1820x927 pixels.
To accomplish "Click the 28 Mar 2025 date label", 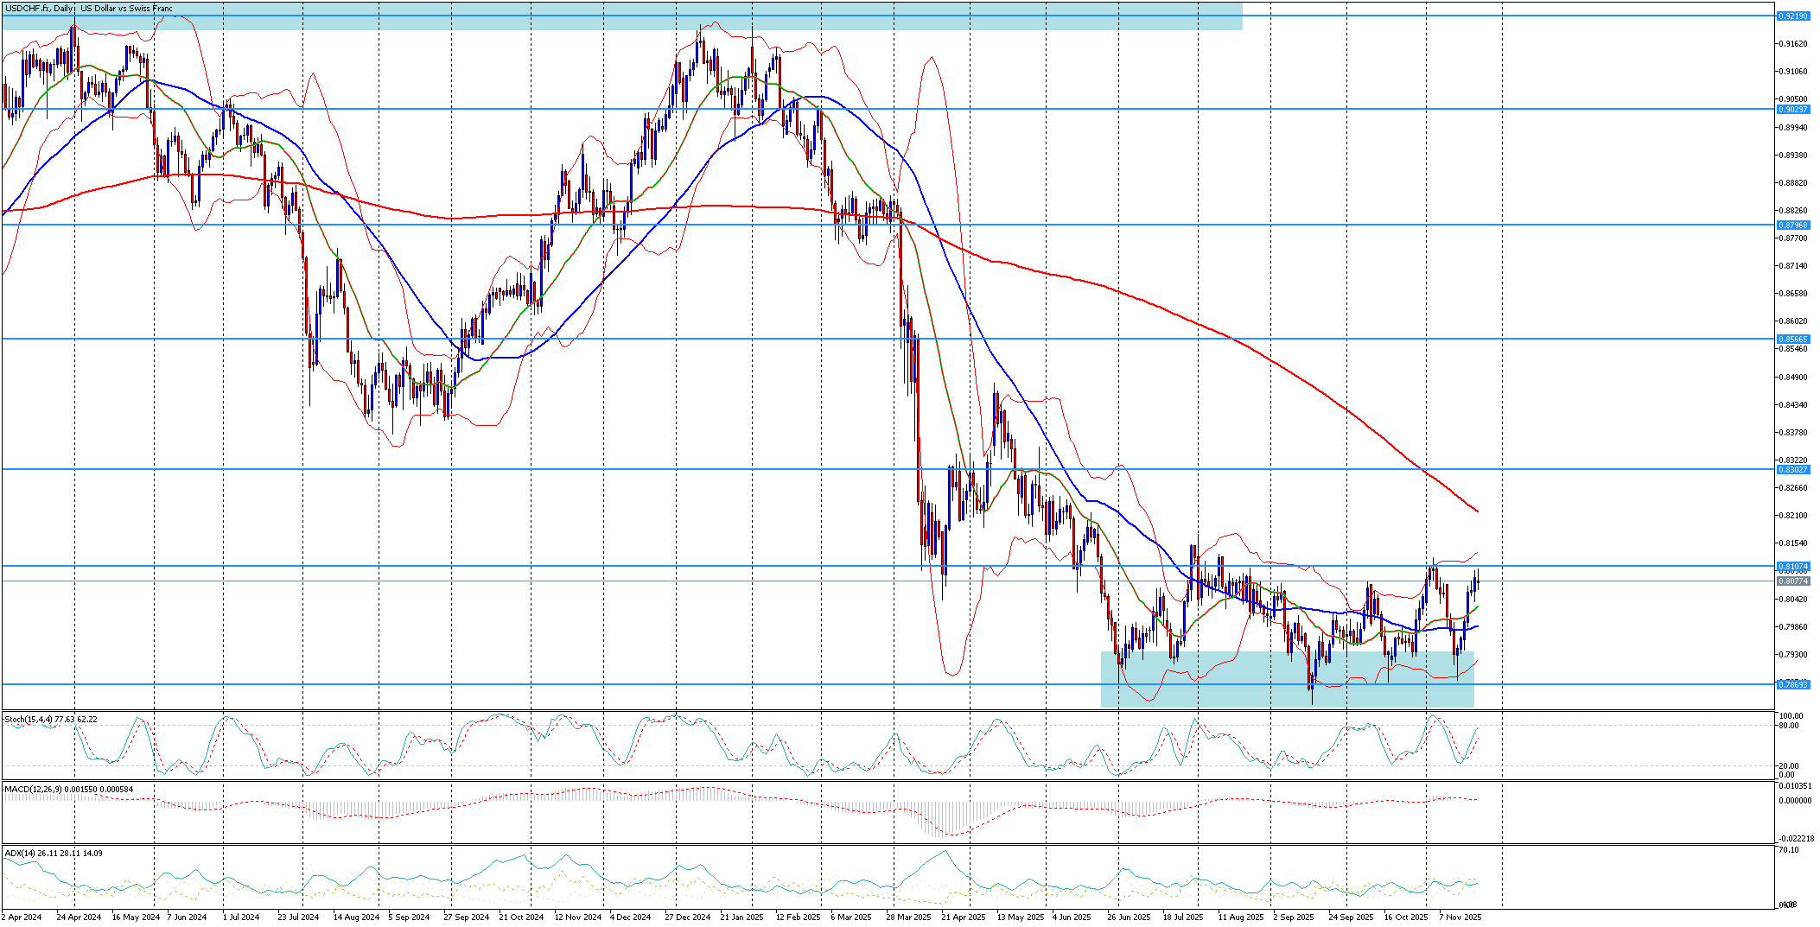I will (x=910, y=917).
